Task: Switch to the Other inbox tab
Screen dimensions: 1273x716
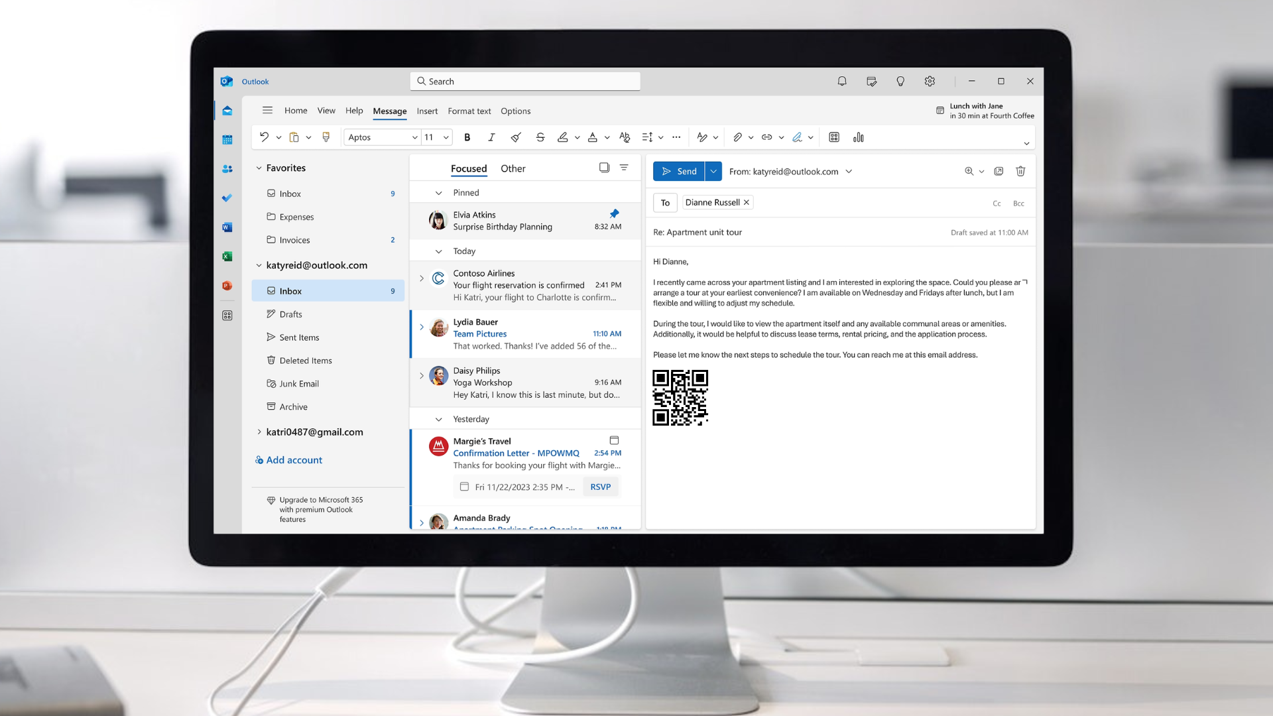Action: [x=513, y=168]
